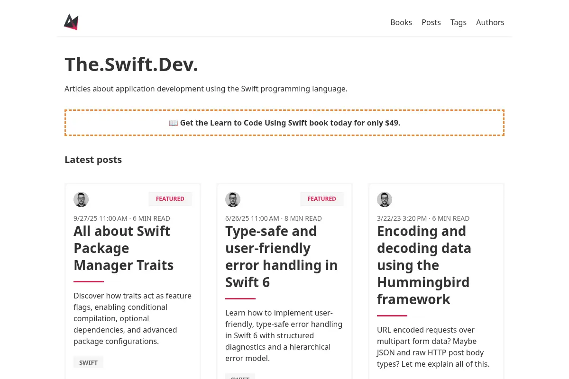Click the The.Swift.Dev. page heading
The width and height of the screenshot is (569, 379).
131,64
